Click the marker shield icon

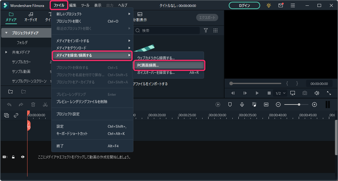[x=230, y=105]
